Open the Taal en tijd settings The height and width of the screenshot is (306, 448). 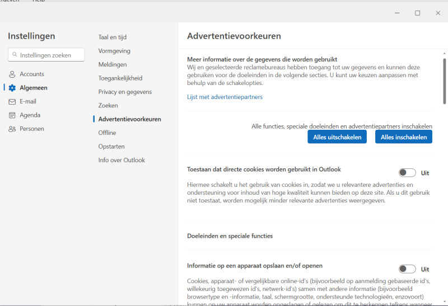pyautogui.click(x=113, y=37)
